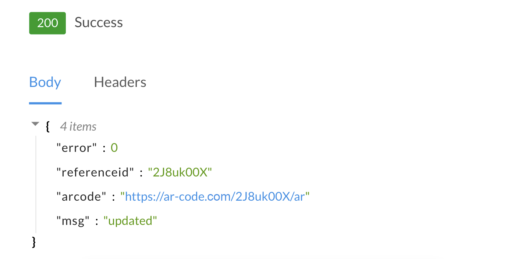
Task: Select the Body tab
Action: point(45,82)
